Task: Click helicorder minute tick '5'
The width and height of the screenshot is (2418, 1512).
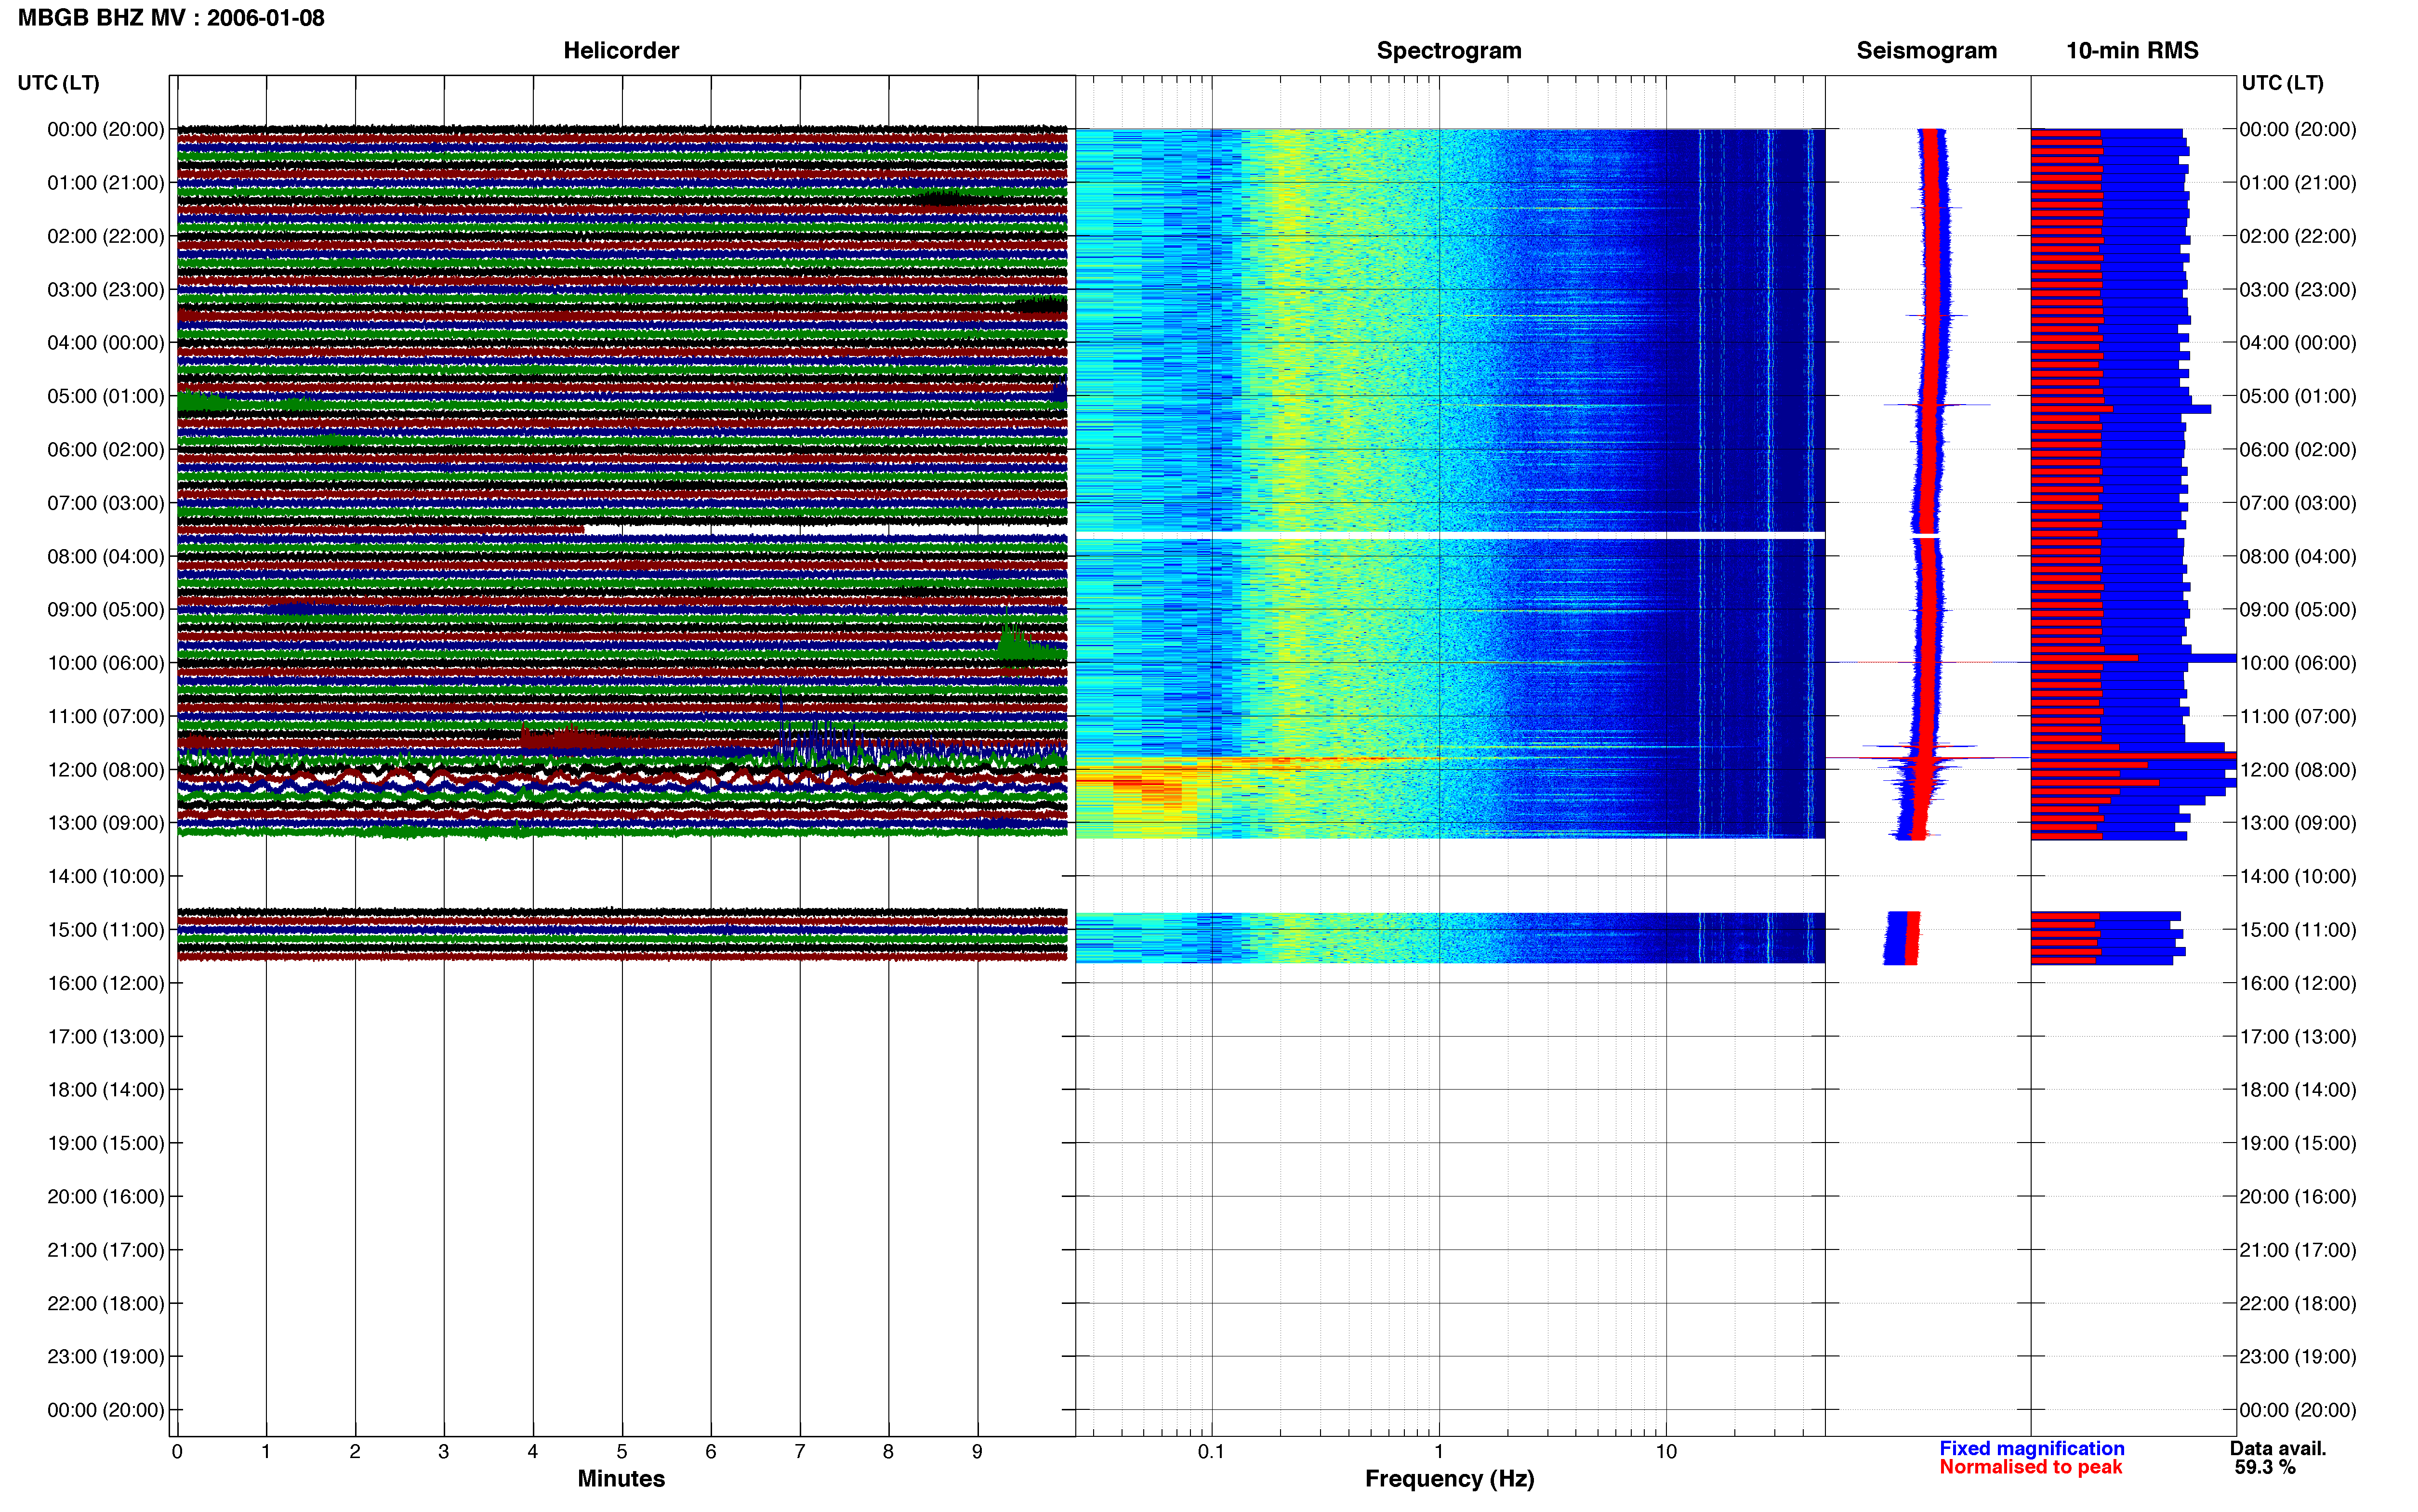Action: point(622,1452)
